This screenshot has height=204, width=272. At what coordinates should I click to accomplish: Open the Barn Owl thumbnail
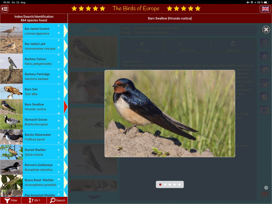point(11,91)
